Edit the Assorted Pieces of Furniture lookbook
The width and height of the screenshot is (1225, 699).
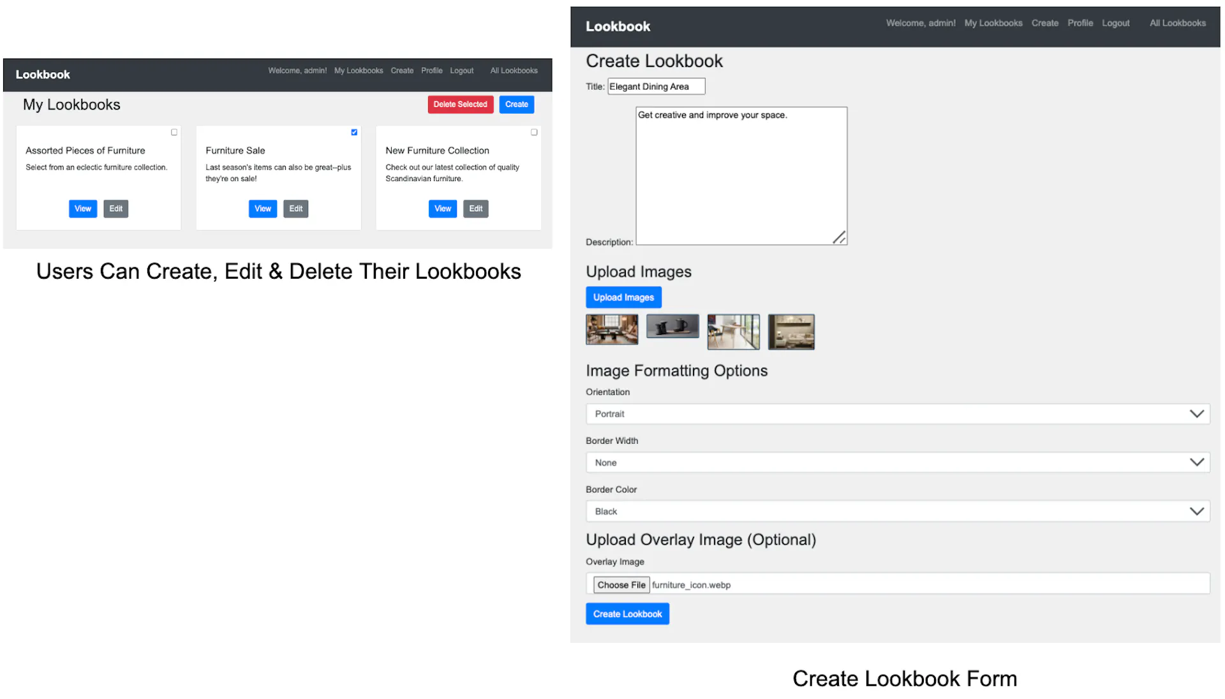[x=115, y=209]
